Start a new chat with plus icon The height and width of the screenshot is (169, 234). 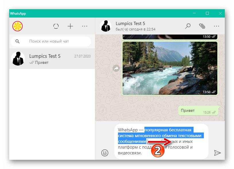tap(70, 26)
